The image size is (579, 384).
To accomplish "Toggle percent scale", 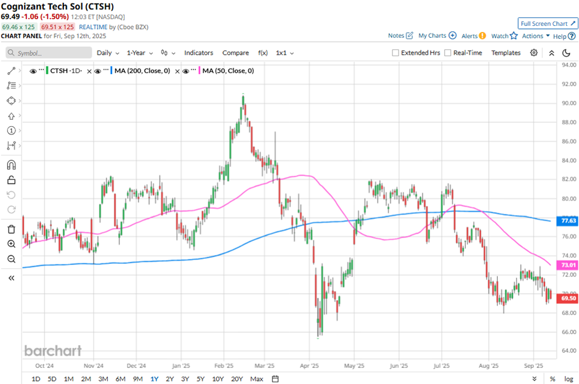I will [553, 379].
